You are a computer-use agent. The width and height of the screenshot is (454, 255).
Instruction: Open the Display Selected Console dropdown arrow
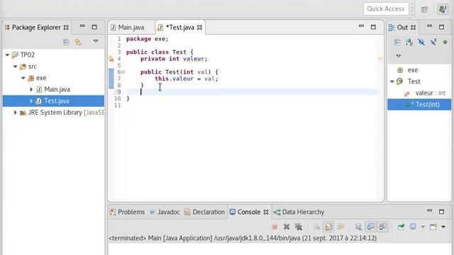pos(423,227)
